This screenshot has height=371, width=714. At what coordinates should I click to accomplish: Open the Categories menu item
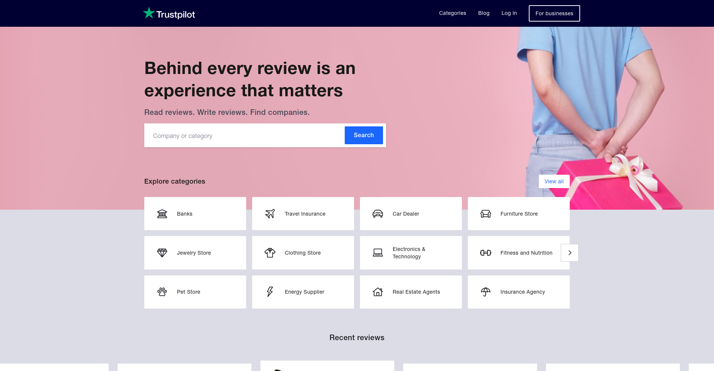pos(453,13)
